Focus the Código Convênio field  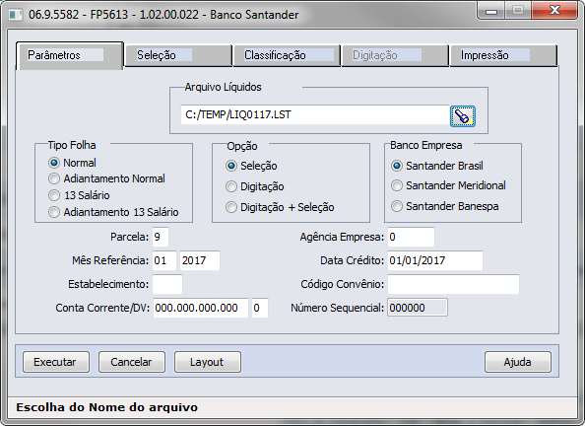[x=453, y=284]
